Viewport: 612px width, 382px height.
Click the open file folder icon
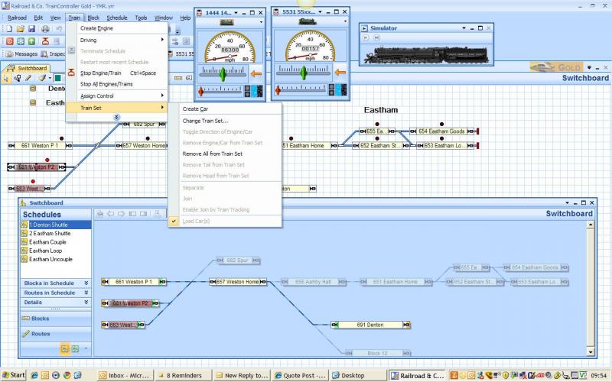coord(21,28)
